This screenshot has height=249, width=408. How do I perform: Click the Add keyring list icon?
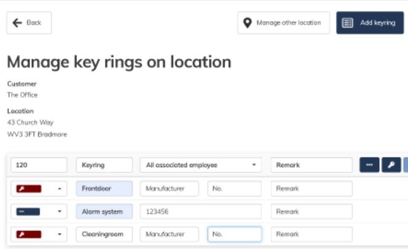(x=347, y=23)
